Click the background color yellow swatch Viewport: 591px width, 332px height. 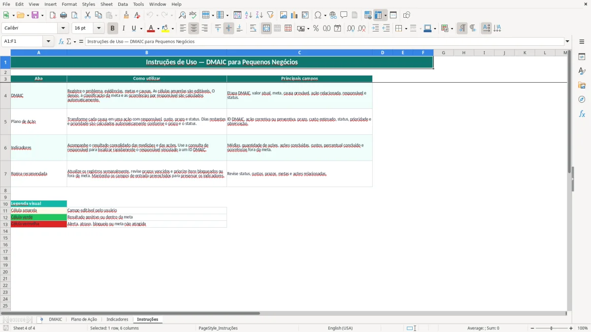click(166, 29)
